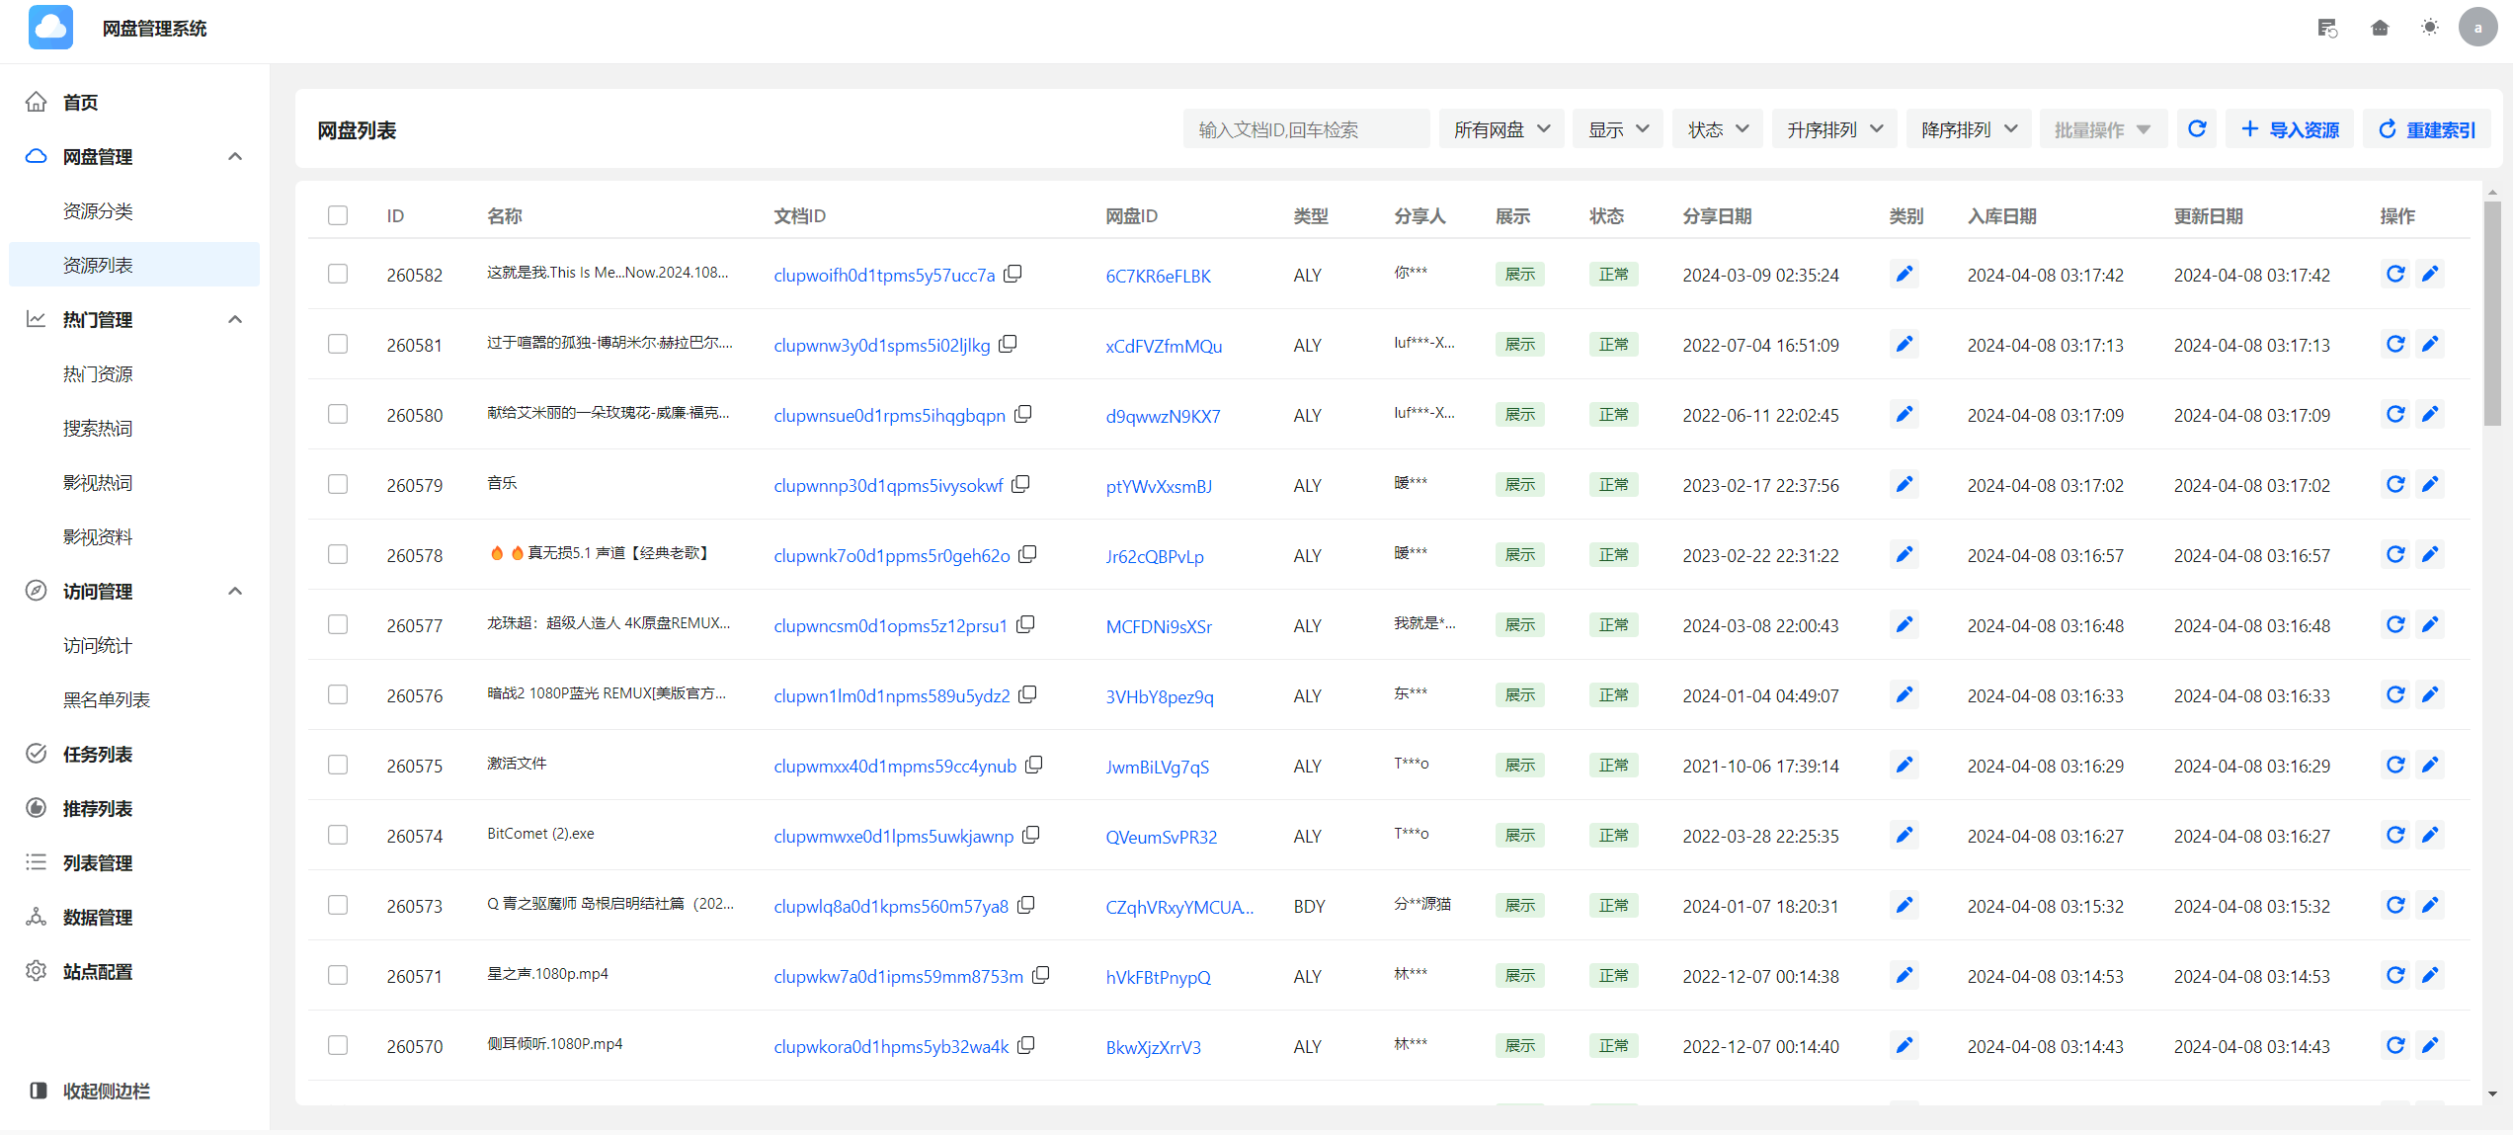Open 热门资源 menu item

click(134, 373)
